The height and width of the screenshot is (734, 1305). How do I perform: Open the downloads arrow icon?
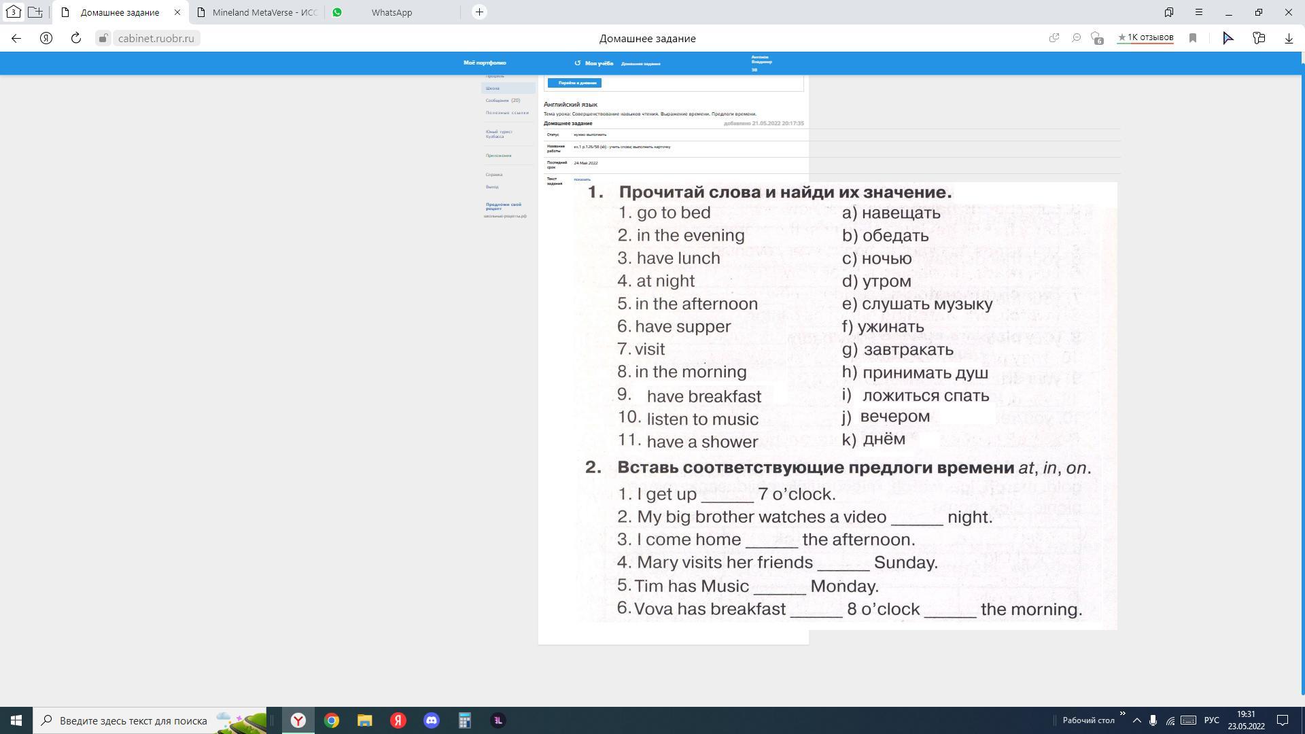tap(1289, 38)
